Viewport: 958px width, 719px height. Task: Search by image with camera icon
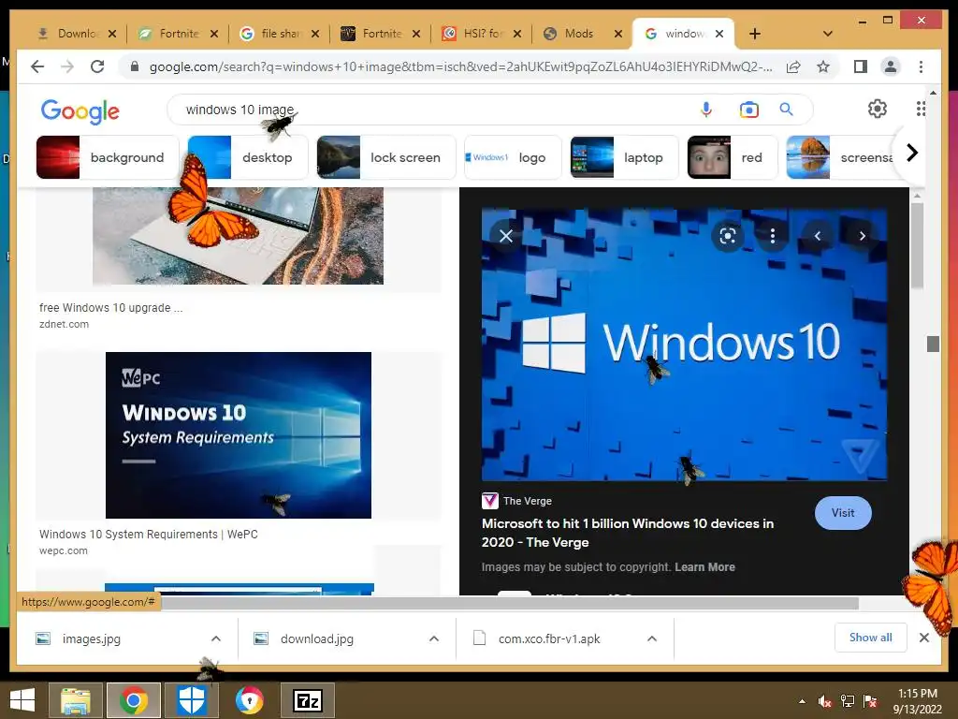coord(749,110)
